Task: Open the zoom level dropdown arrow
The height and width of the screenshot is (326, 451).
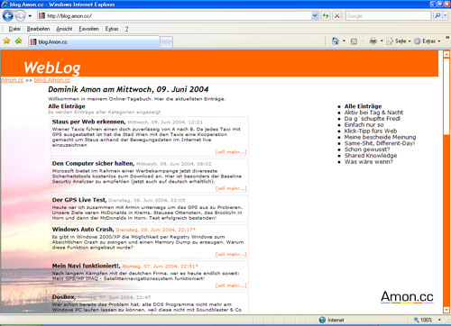Action: pos(439,320)
